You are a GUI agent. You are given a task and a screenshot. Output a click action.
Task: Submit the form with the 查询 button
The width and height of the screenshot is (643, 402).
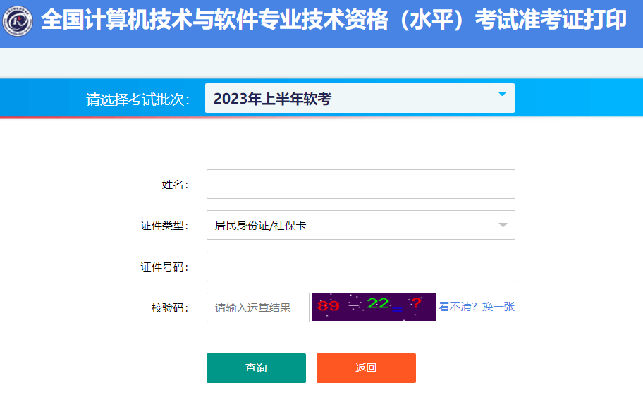[257, 368]
